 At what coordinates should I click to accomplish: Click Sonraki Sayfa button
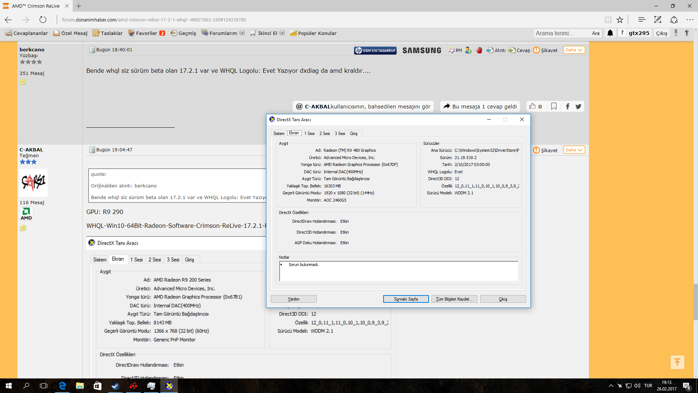click(x=406, y=299)
